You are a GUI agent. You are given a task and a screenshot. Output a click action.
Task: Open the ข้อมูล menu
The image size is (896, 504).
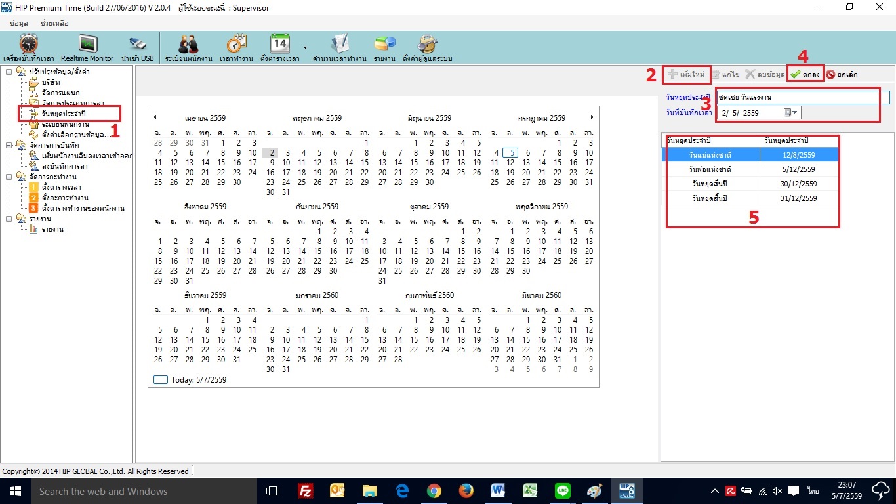click(x=18, y=23)
